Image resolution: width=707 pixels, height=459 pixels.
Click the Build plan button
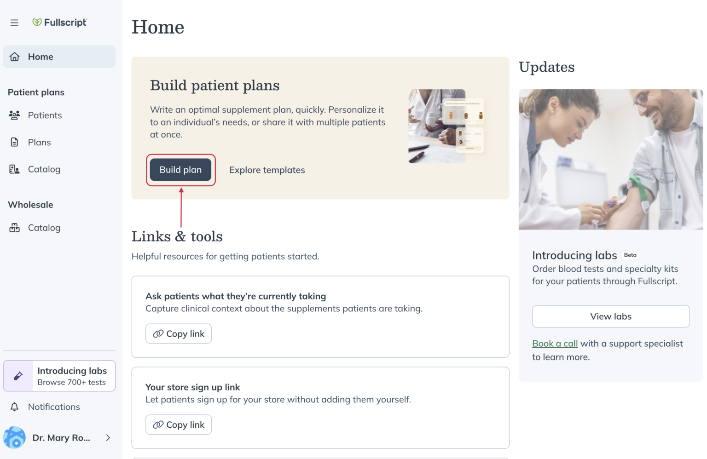pyautogui.click(x=180, y=170)
